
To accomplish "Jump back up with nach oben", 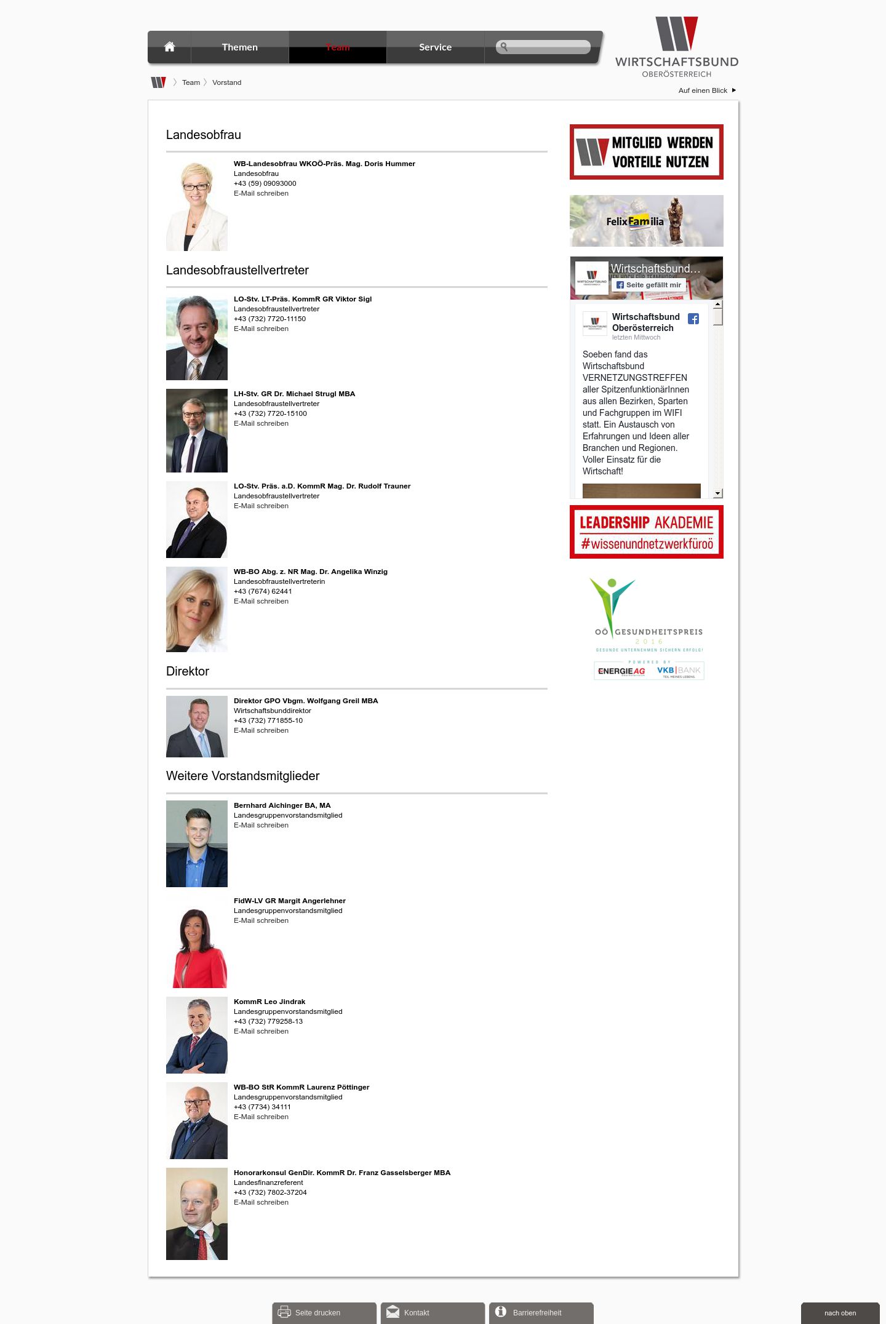I will coord(840,1313).
